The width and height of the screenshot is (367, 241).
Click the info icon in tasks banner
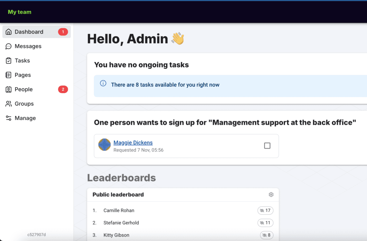pos(103,83)
